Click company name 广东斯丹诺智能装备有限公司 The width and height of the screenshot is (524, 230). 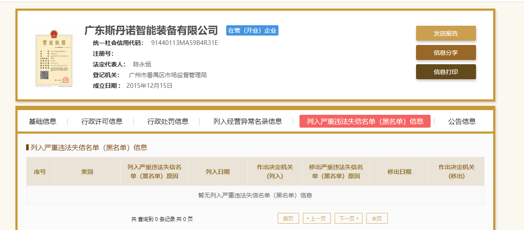(x=151, y=30)
